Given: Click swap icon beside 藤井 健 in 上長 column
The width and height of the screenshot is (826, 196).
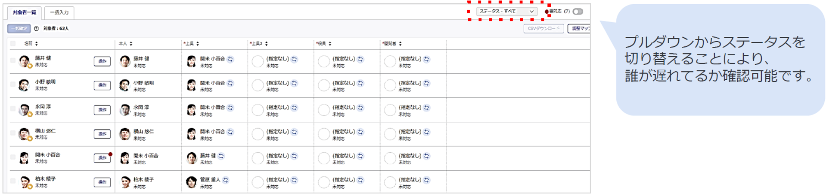Looking at the screenshot, I should [221, 156].
